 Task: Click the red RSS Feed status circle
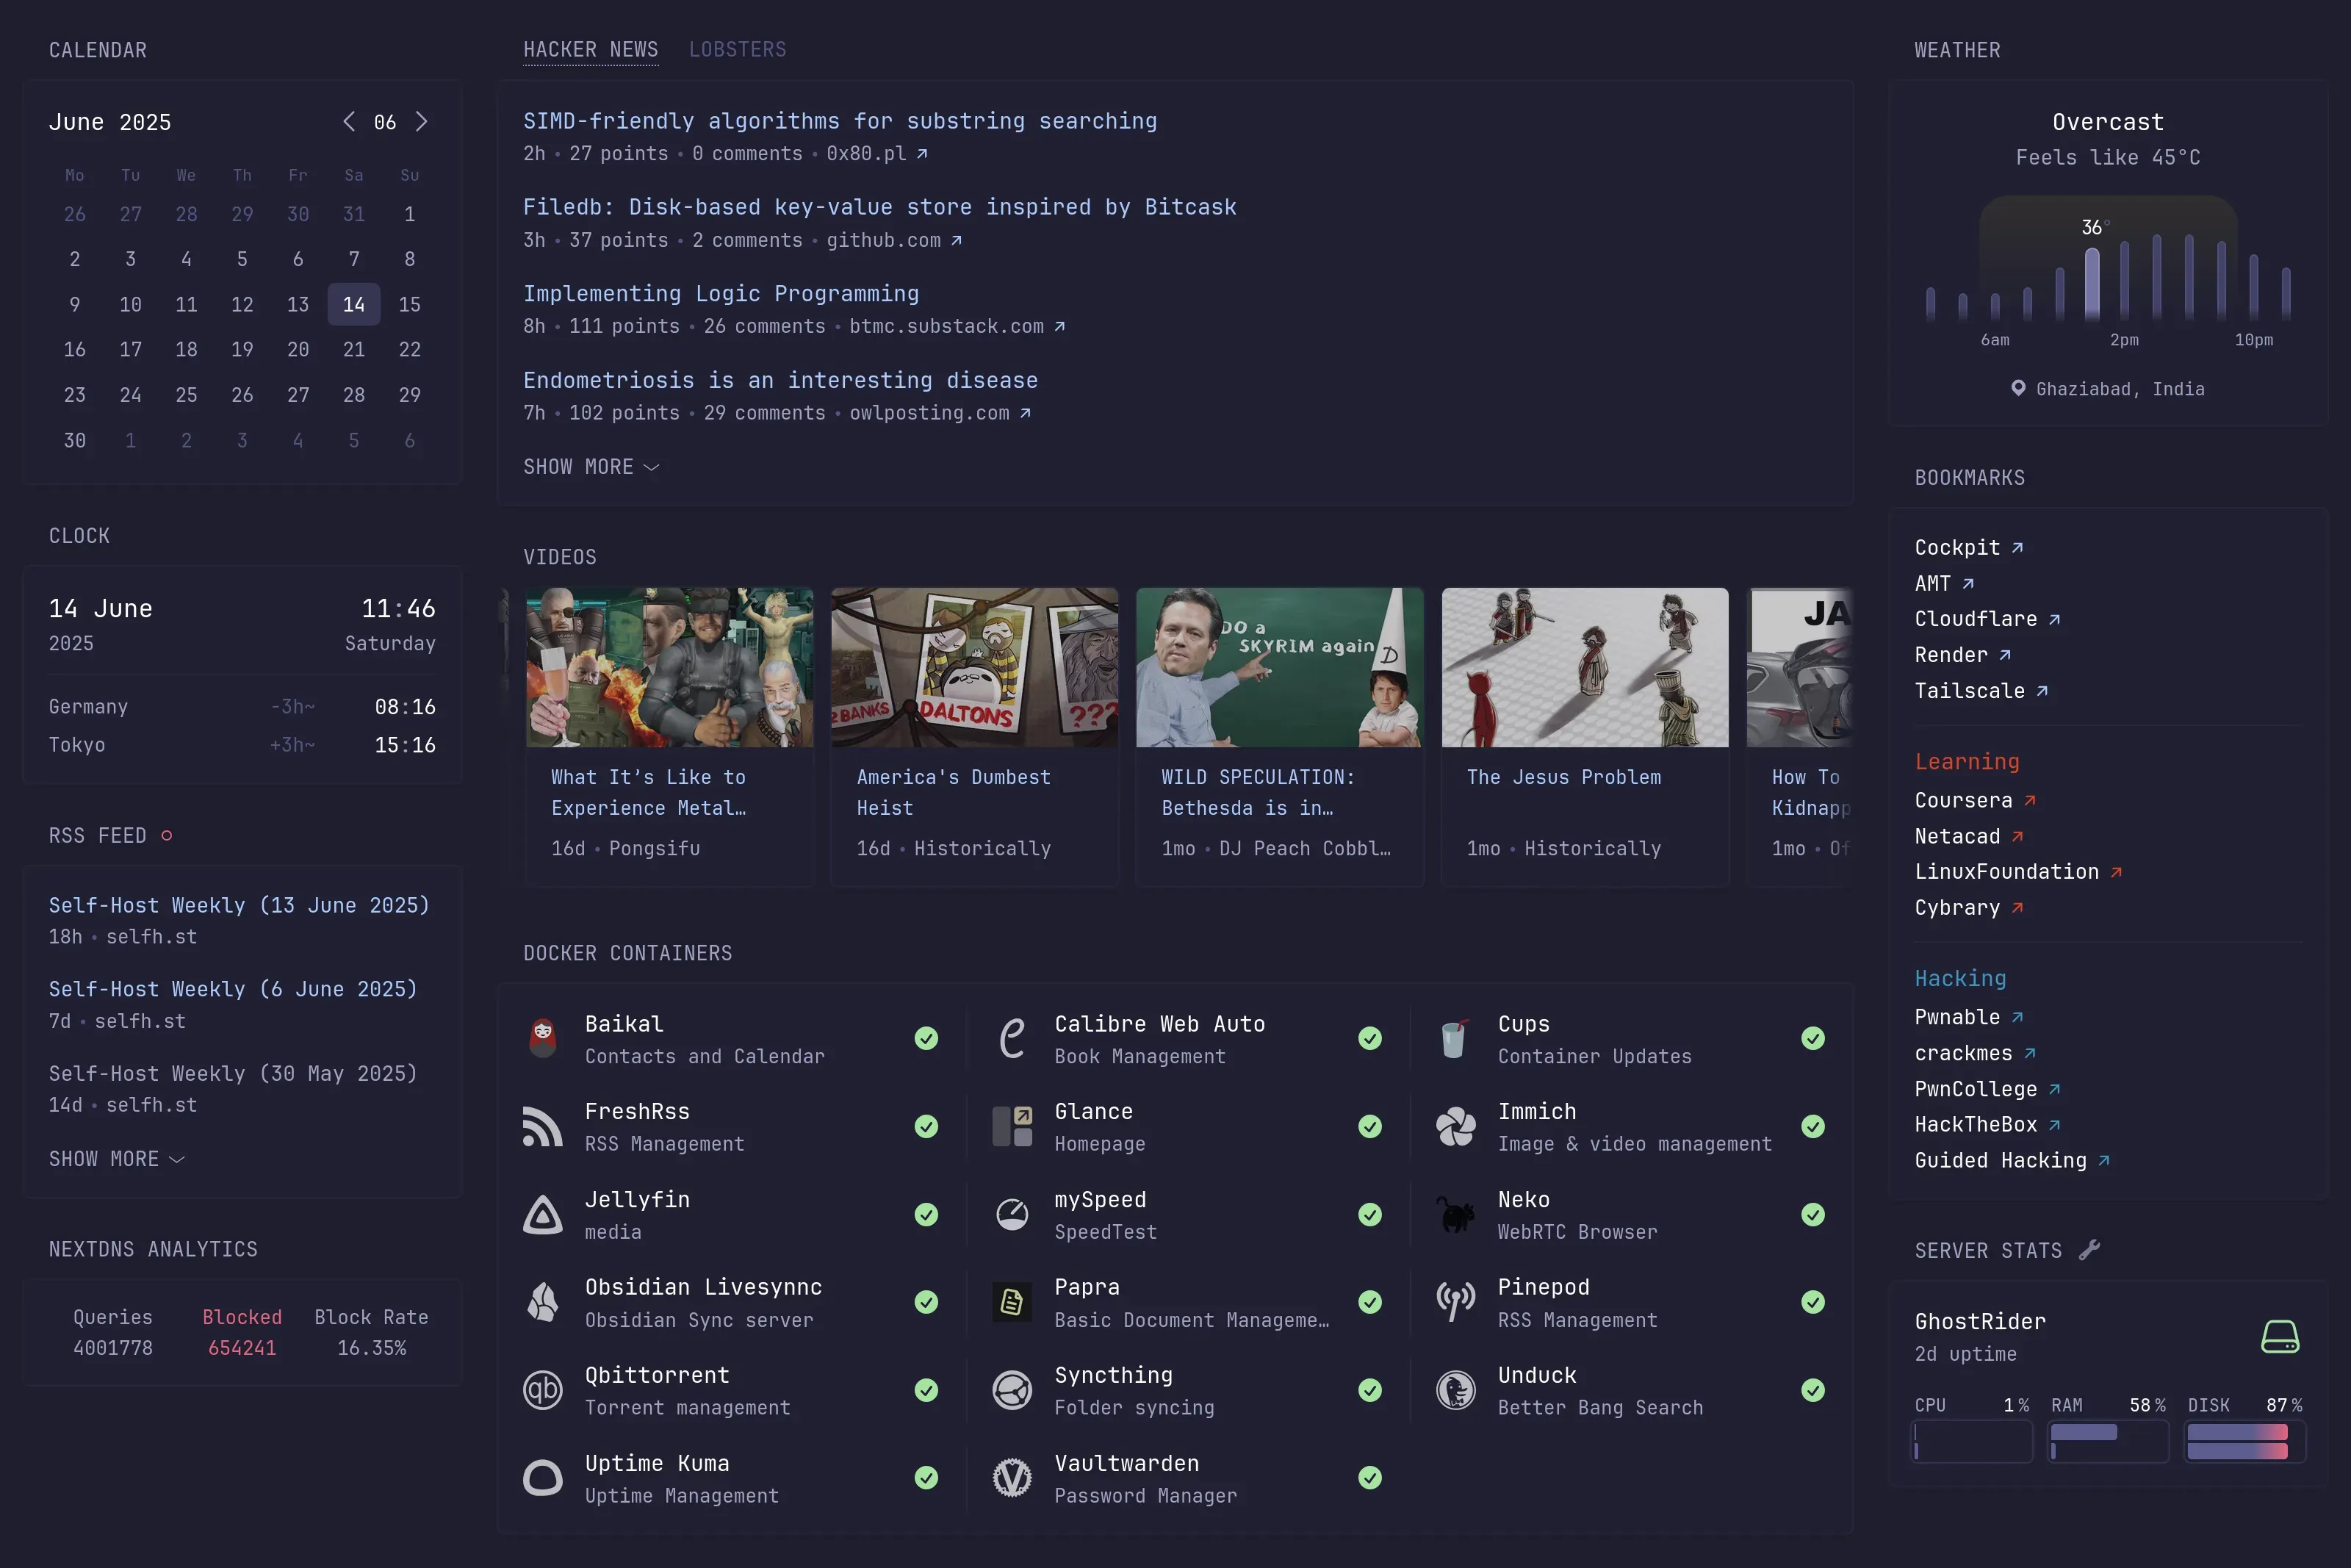[x=167, y=835]
